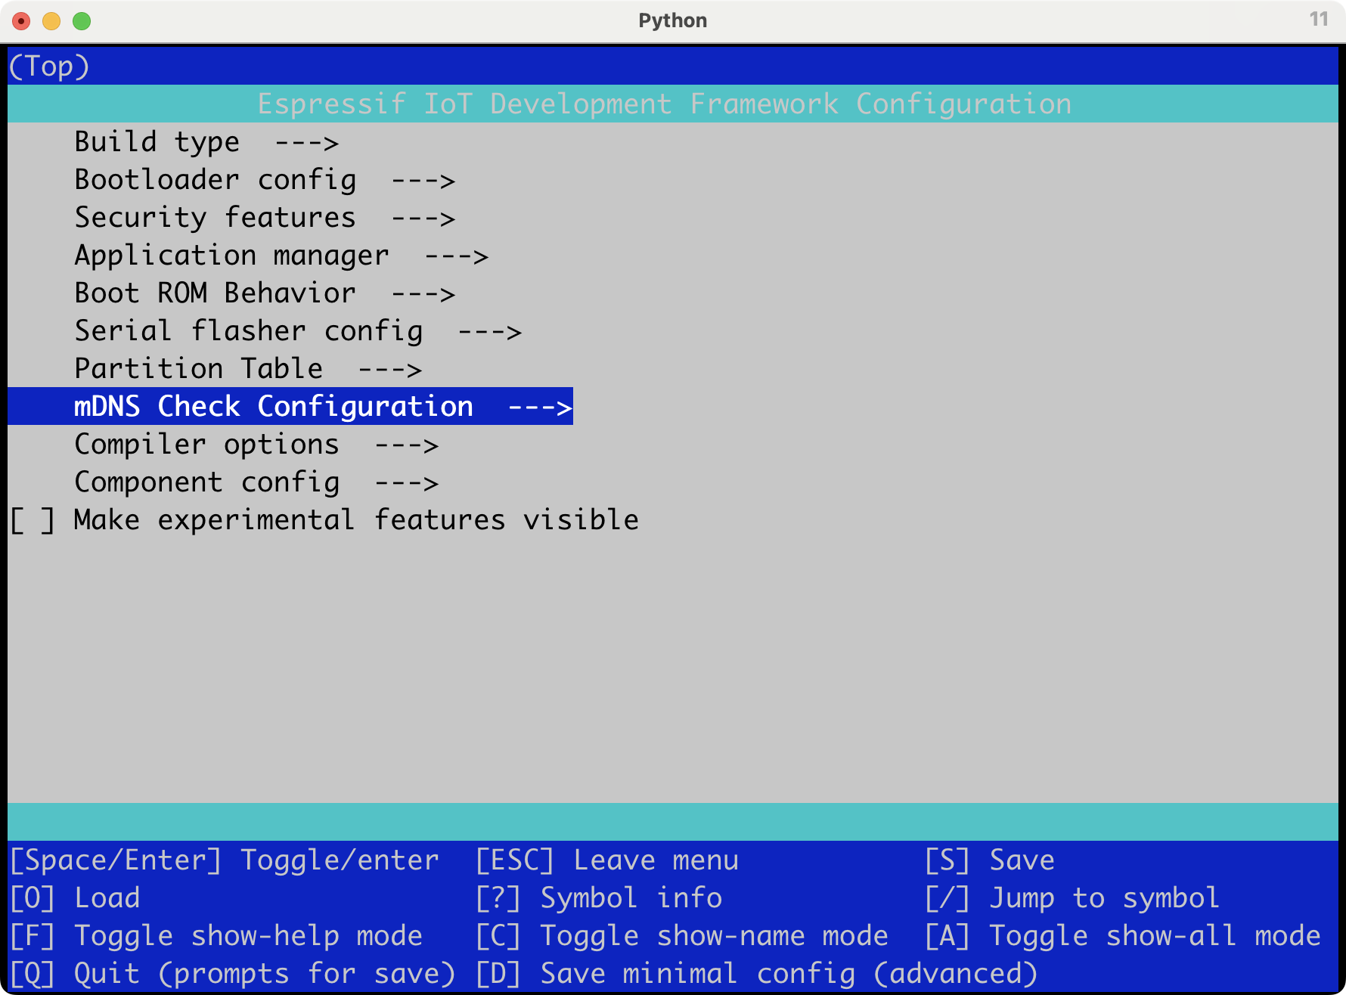Screen dimensions: 1346x995
Task: Enter the highlighted mDNS Check Configuration menu
Action: tap(290, 407)
